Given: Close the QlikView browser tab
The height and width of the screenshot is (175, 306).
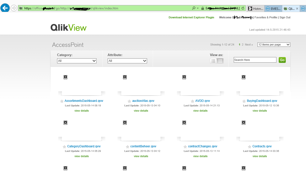Looking at the screenshot, I should click(297, 9).
